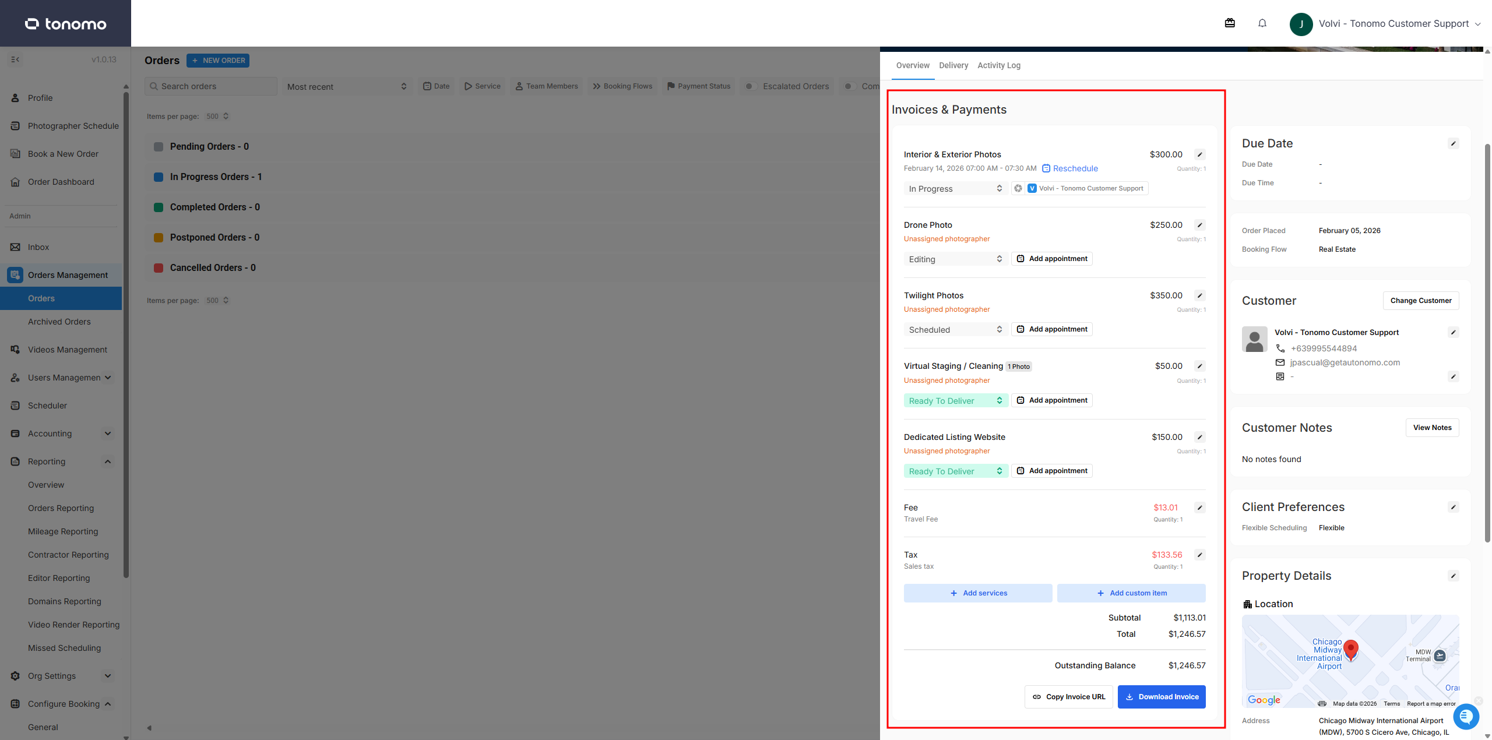Click the photographer assign icon beside Volvi
Image resolution: width=1492 pixels, height=740 pixels.
pos(1018,188)
